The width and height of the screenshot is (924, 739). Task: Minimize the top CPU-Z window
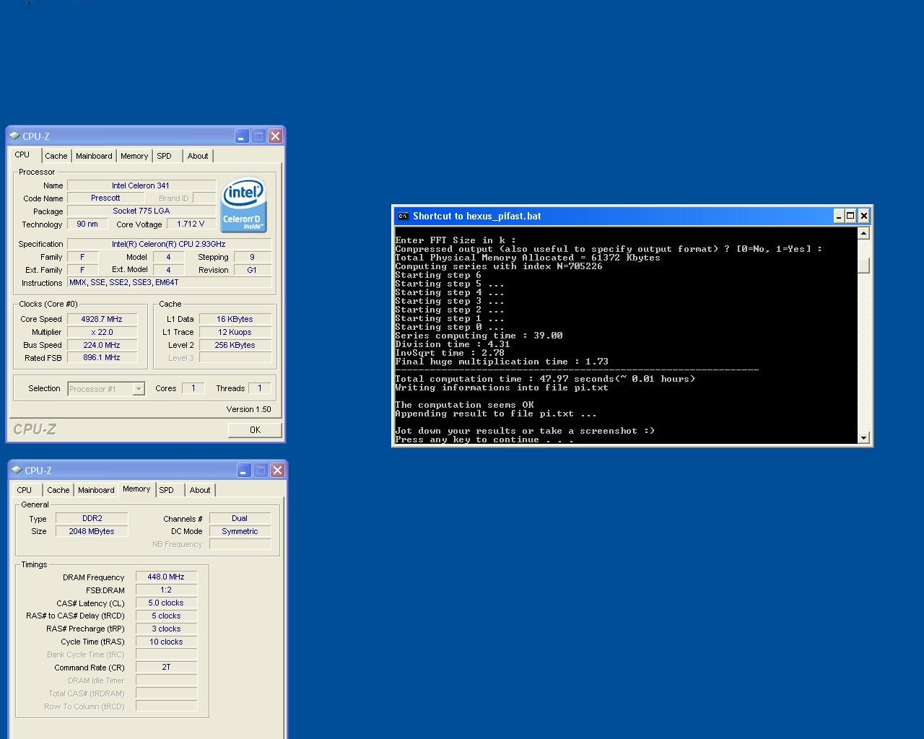point(242,136)
